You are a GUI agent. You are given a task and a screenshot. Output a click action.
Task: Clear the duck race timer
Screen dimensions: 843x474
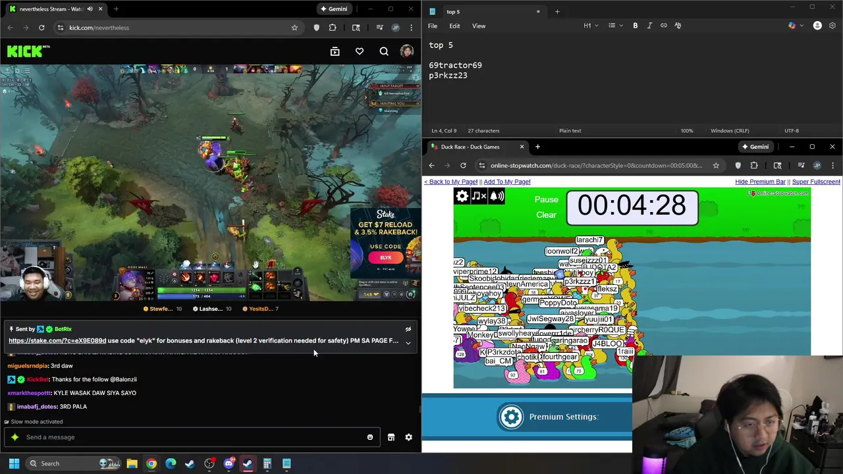[546, 215]
